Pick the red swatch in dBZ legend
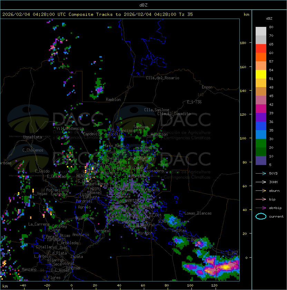The height and width of the screenshot is (290, 287). (x=261, y=49)
